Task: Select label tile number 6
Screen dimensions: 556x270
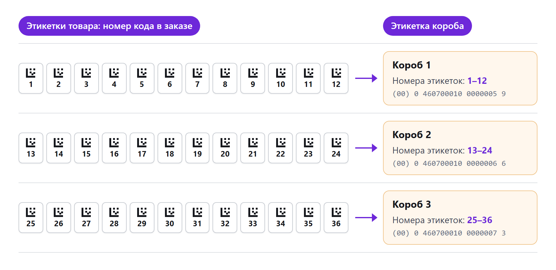Action: pyautogui.click(x=170, y=78)
